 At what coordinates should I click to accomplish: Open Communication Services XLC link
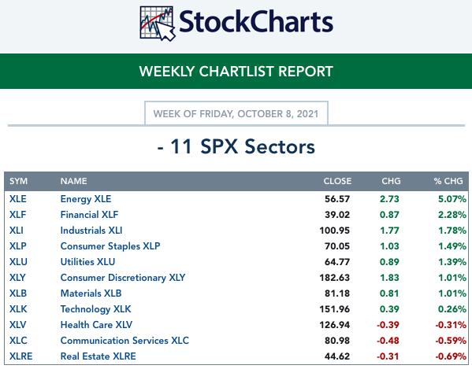[125, 341]
